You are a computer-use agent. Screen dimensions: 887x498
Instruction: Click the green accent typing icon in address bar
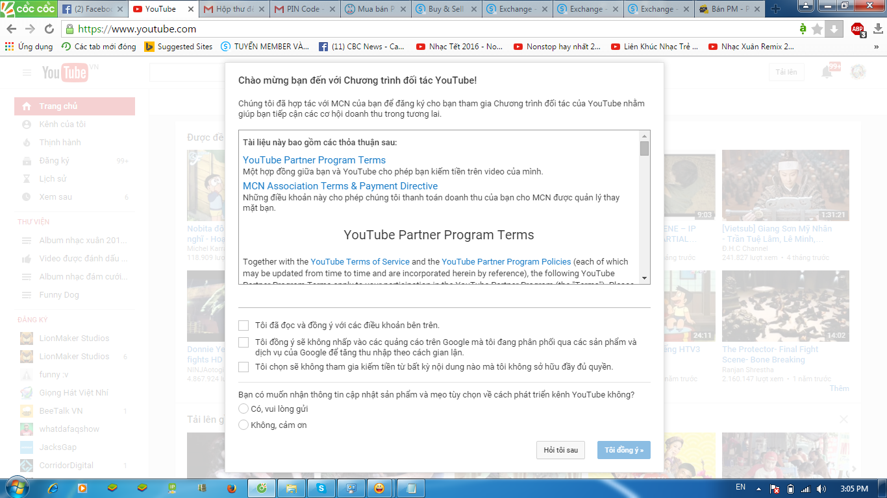click(x=803, y=29)
